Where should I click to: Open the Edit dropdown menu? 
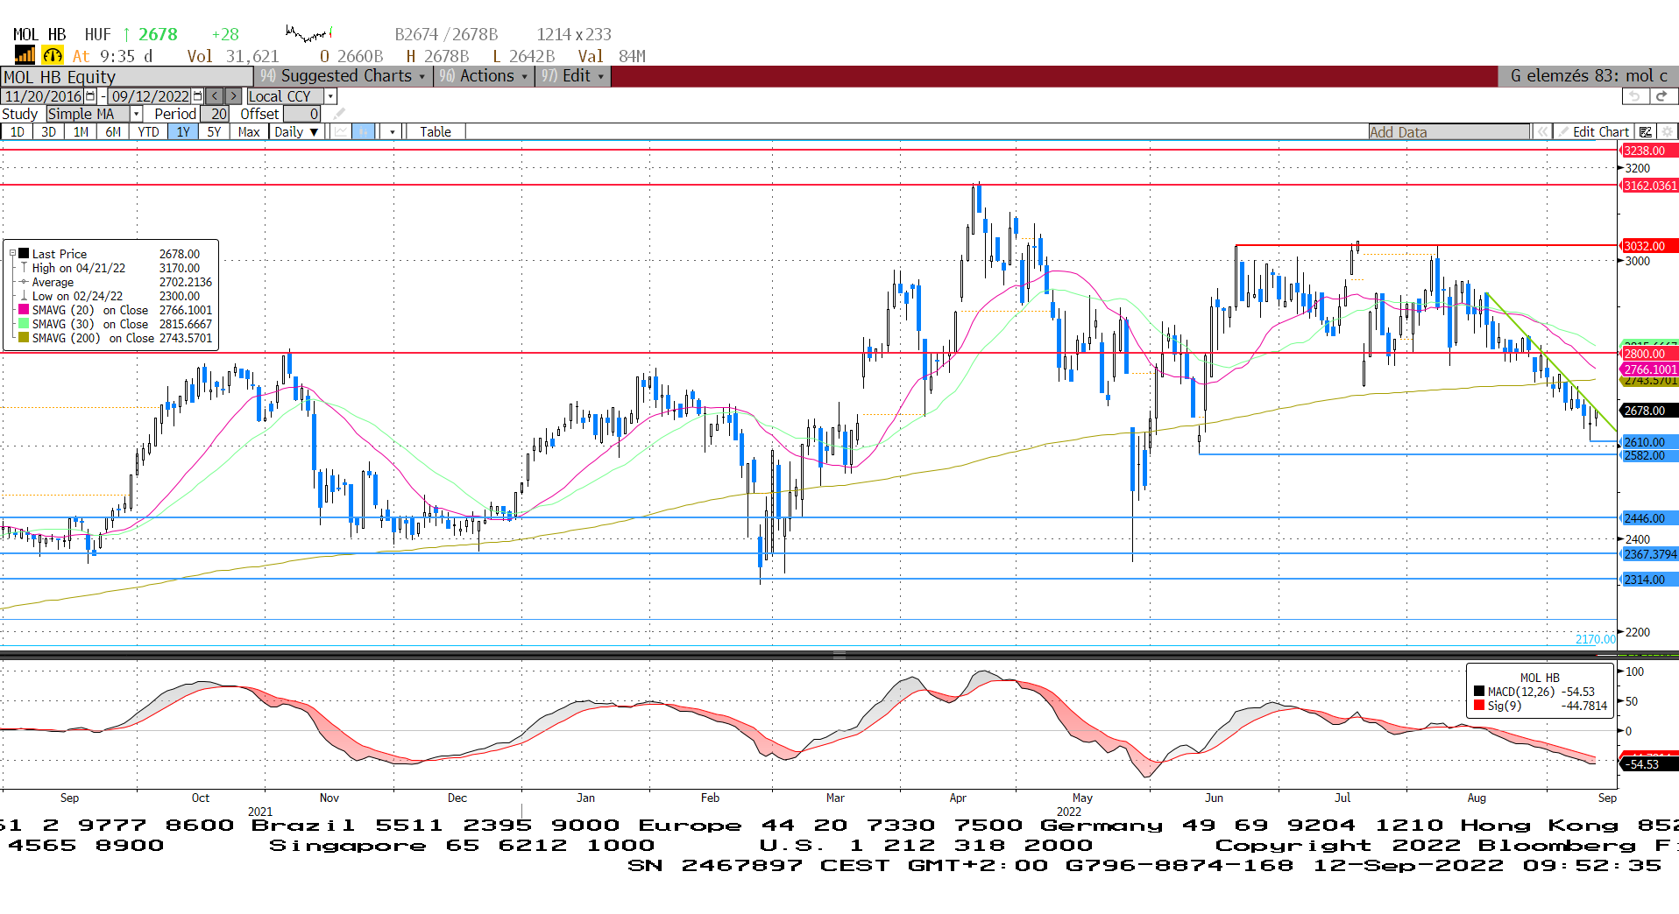(x=573, y=76)
